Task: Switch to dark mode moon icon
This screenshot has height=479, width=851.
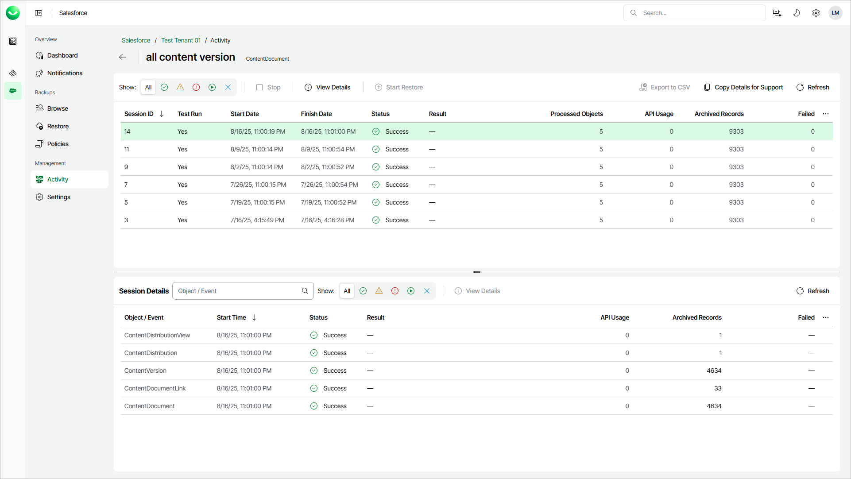Action: coord(796,13)
